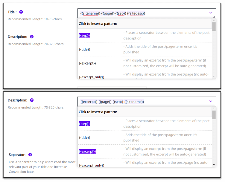The width and height of the screenshot is (225, 182).
Task: Collapse the Title pattern dropdown chevron
Action: coord(211,13)
